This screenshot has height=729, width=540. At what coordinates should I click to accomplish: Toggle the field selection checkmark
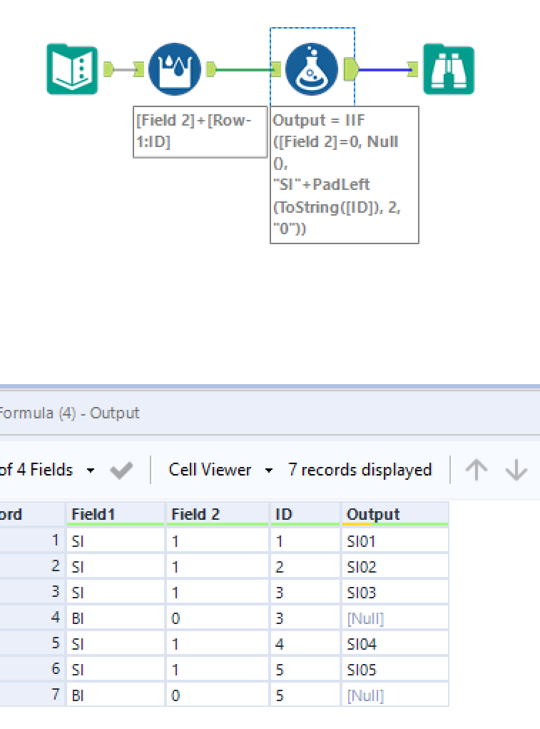coord(121,469)
